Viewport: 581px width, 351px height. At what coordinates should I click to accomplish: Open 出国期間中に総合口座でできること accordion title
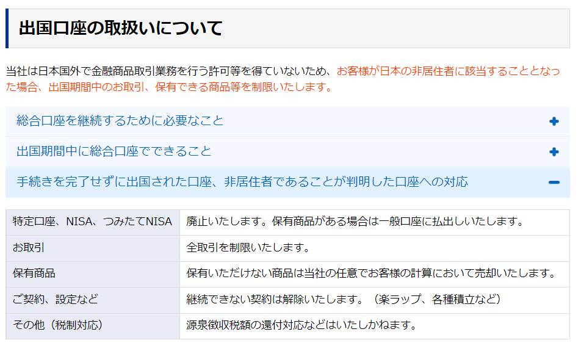pos(114,151)
